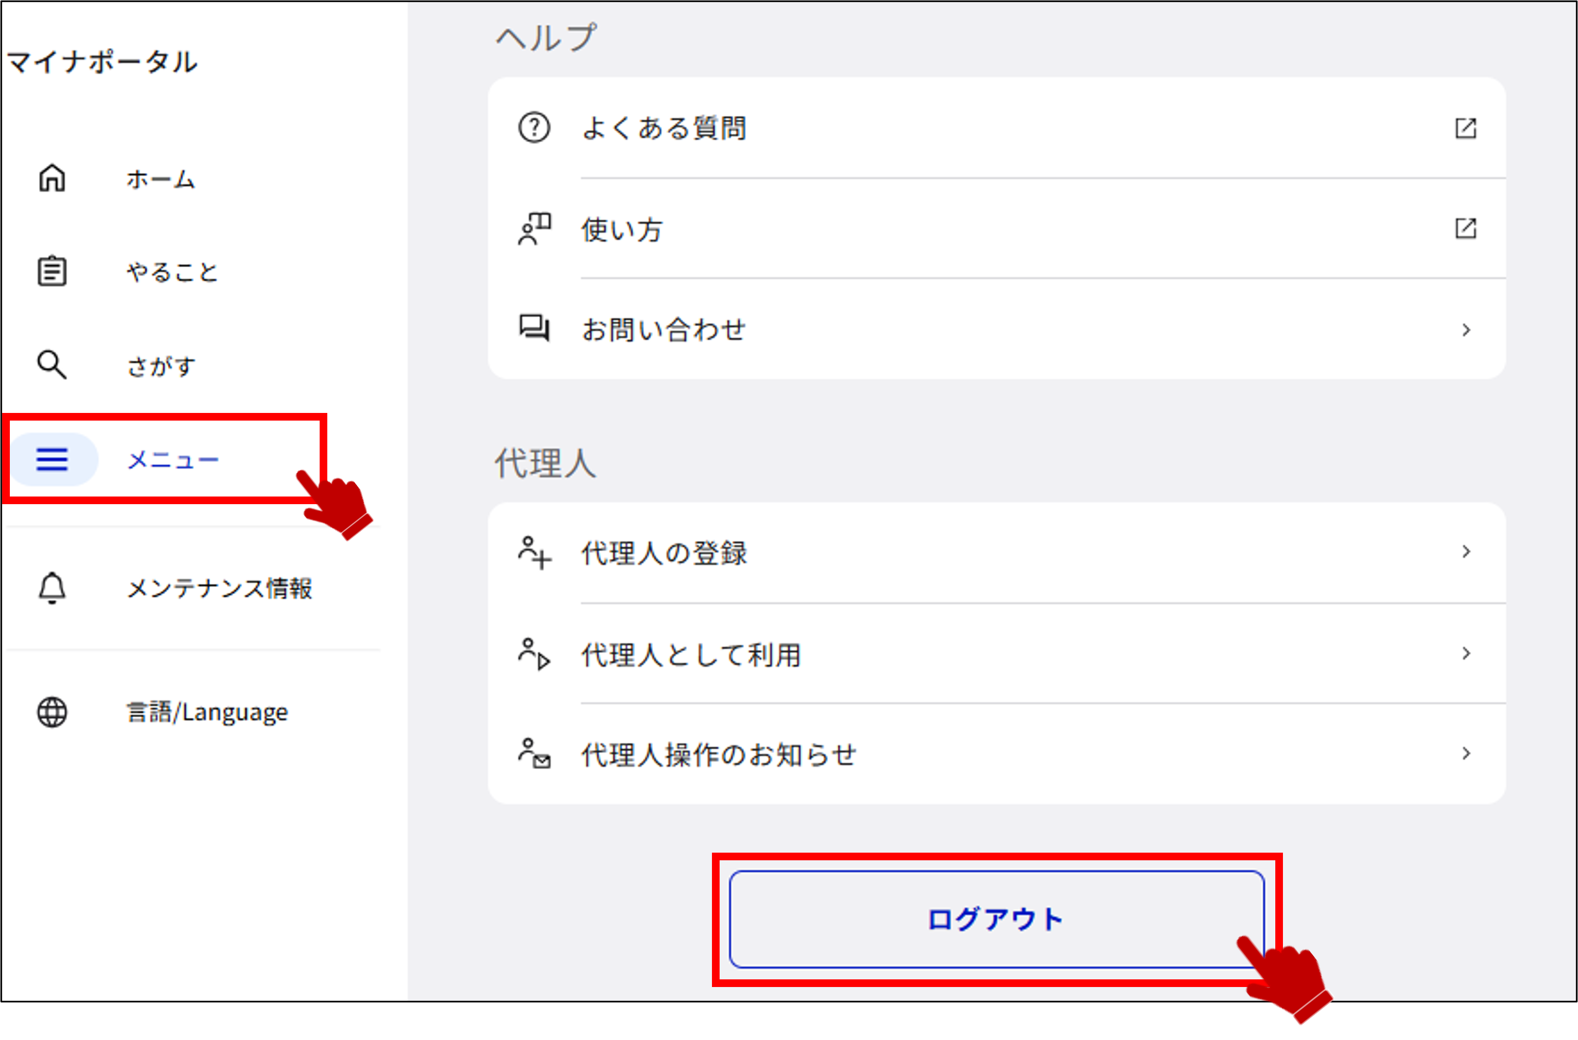Click the 代理人として利用 person-arrow icon

pyautogui.click(x=534, y=654)
